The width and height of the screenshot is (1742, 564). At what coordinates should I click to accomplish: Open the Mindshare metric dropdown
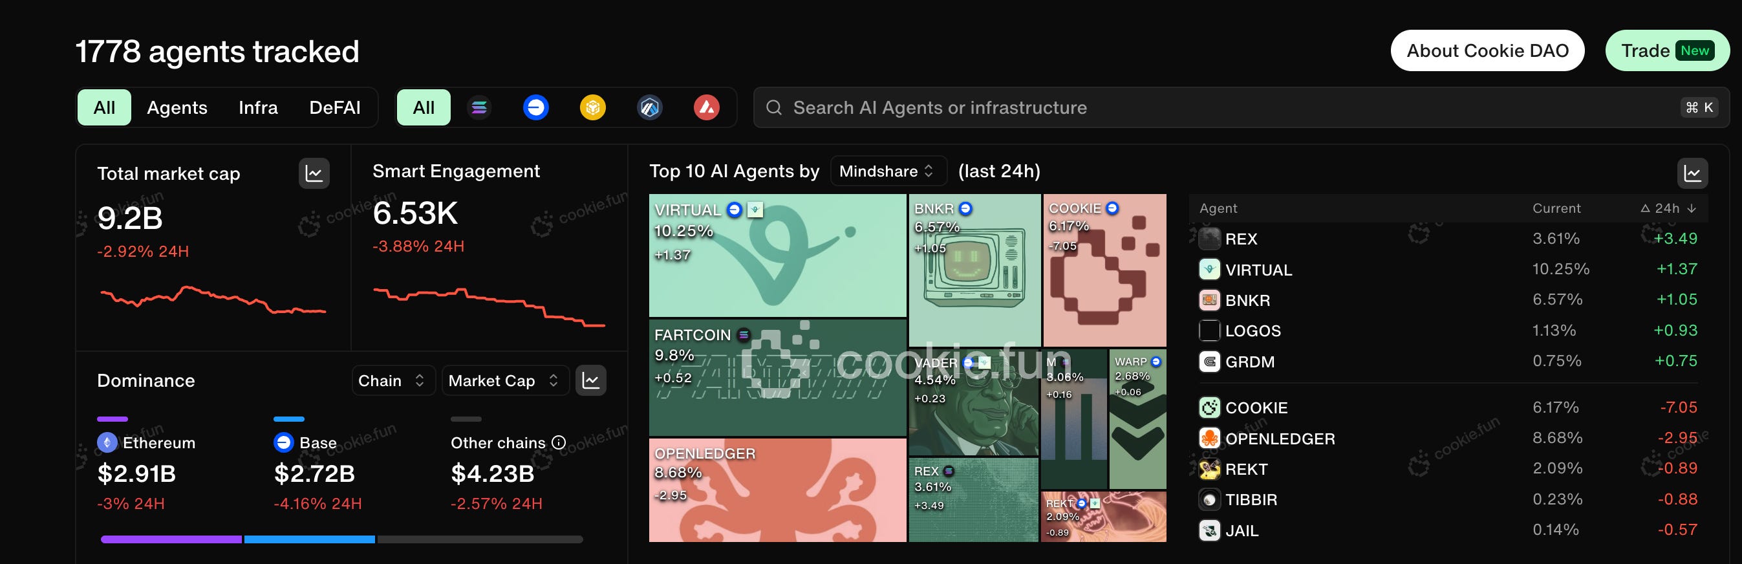click(x=888, y=171)
